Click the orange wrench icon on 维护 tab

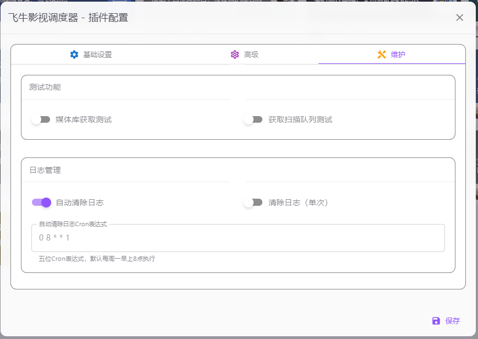[380, 54]
